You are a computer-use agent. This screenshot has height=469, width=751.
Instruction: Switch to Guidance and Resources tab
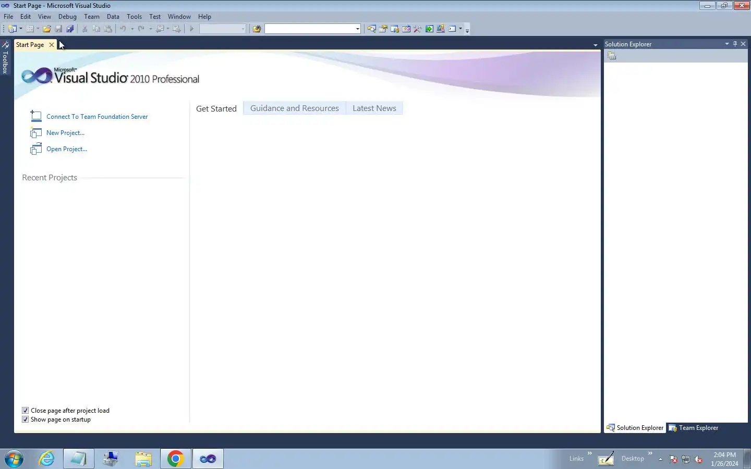295,108
